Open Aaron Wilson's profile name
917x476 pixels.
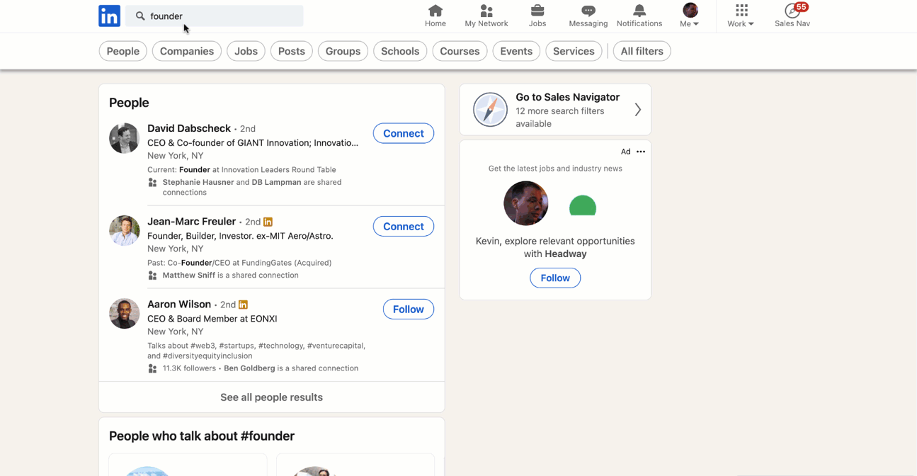click(179, 305)
